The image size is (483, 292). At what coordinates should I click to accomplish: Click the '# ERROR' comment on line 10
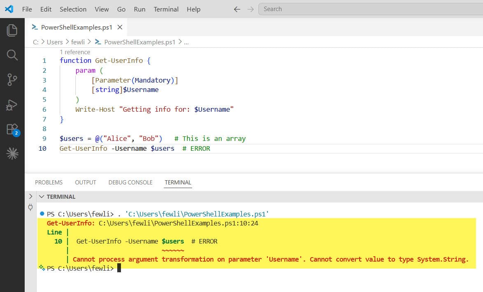(196, 148)
